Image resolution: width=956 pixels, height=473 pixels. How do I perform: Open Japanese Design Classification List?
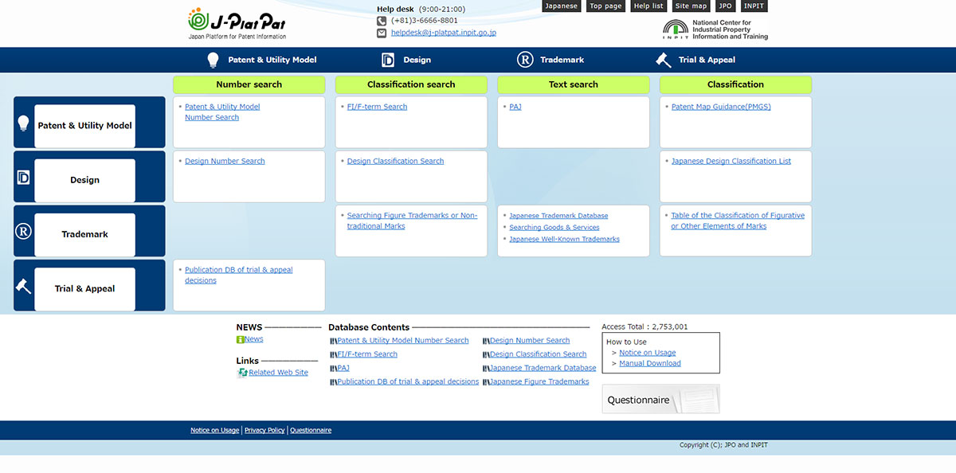(731, 161)
